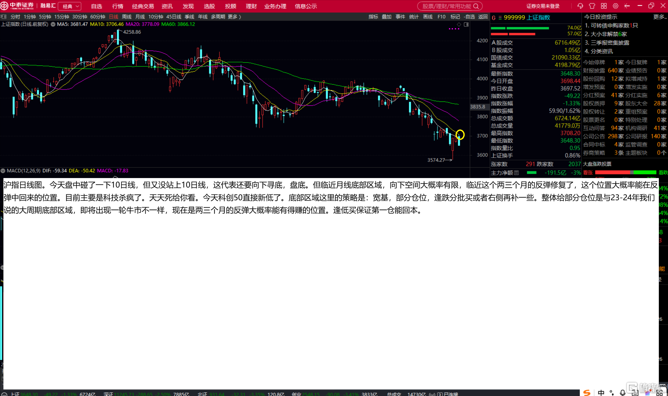The image size is (668, 396).
Task: Expand the MACD indicator dropdown arrow
Action: coord(3,170)
